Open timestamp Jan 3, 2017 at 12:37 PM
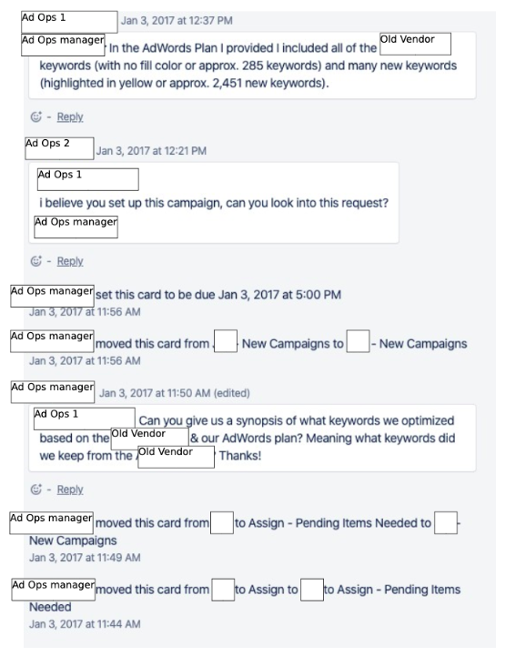 point(177,21)
